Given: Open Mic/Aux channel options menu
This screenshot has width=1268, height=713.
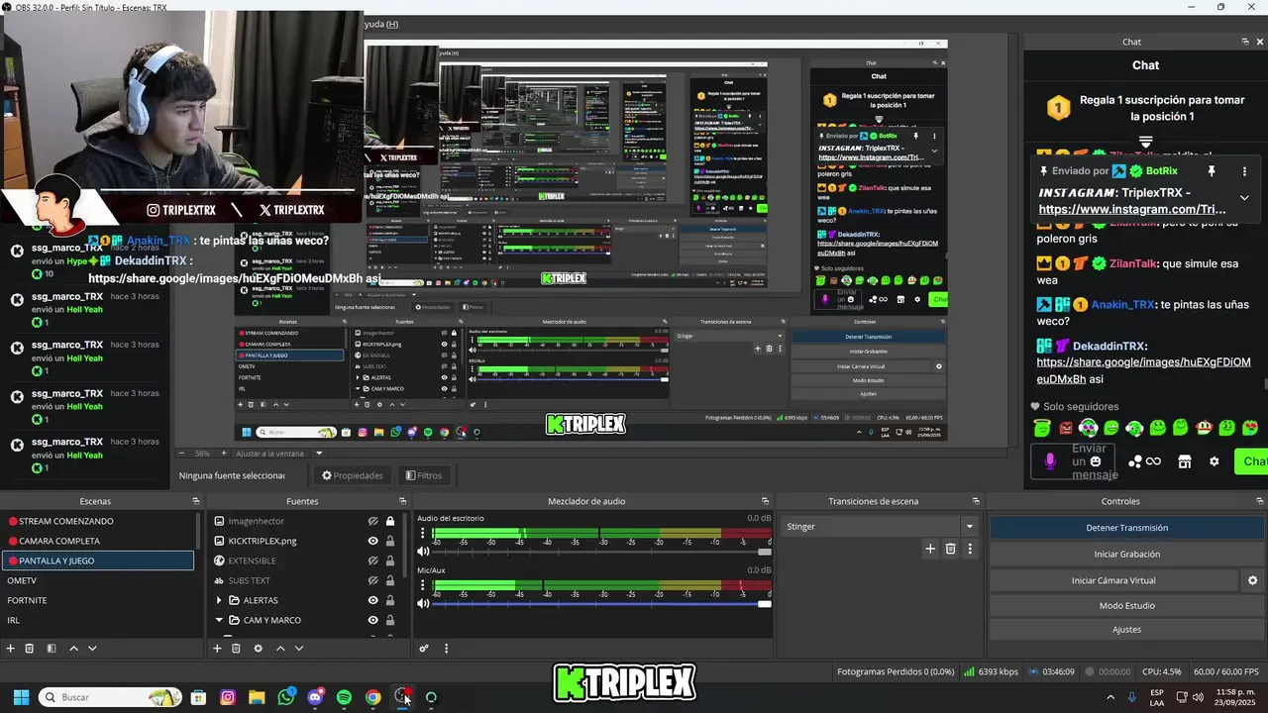Looking at the screenshot, I should 423,586.
